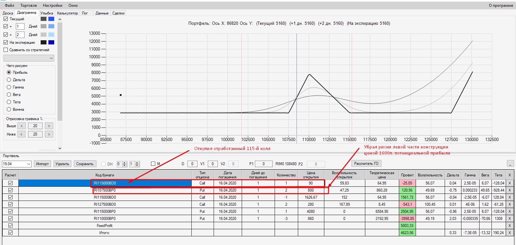Screen dimensions: 516x245
Task: Open the Торговля menu
Action: pyautogui.click(x=28, y=5)
